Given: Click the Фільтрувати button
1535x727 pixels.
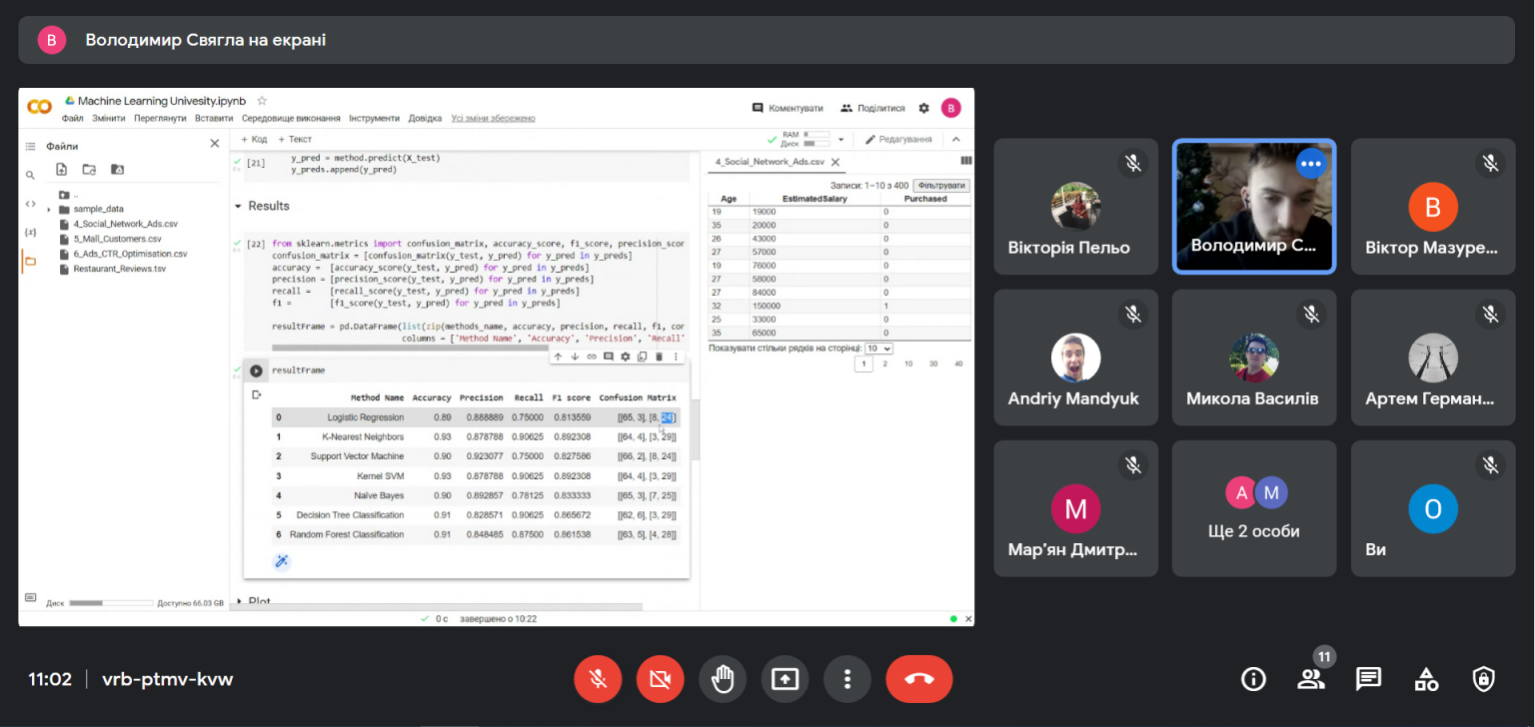Looking at the screenshot, I should click(x=941, y=186).
